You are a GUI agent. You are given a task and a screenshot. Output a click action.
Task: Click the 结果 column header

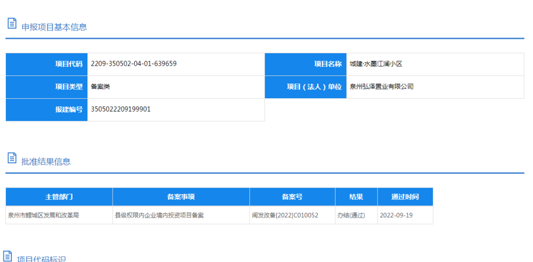pos(356,197)
